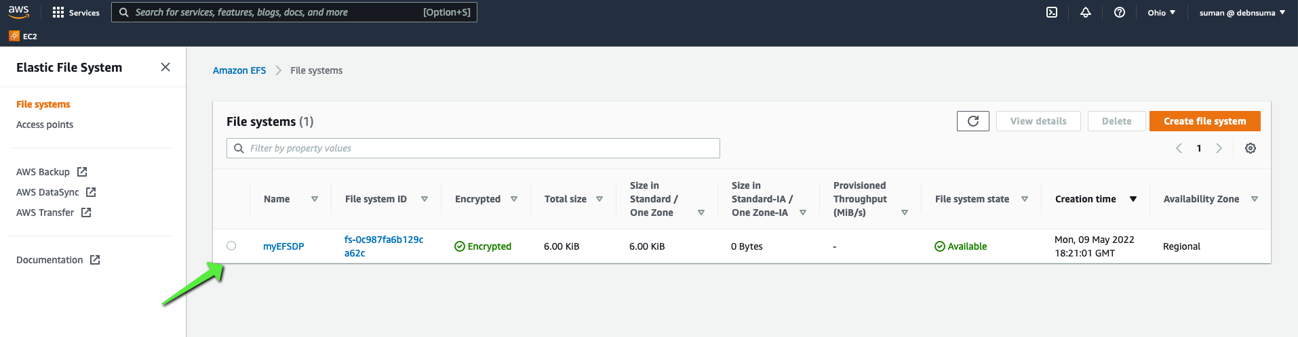
Task: Click the Create file system button
Action: (1205, 121)
